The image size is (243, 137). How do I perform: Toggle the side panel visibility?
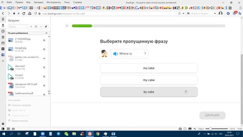click(3, 129)
